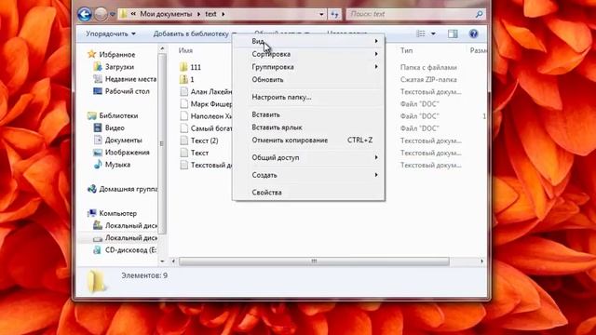The image size is (596, 335).
Task: Click Сжатая ZIP-папка type cell
Action: pyautogui.click(x=428, y=79)
